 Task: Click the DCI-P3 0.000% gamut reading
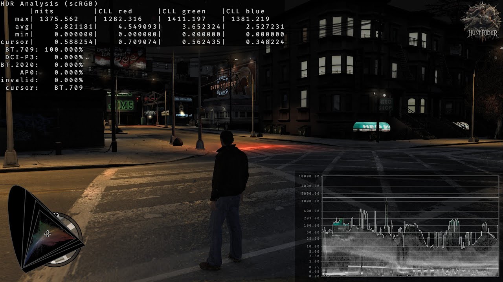click(44, 57)
